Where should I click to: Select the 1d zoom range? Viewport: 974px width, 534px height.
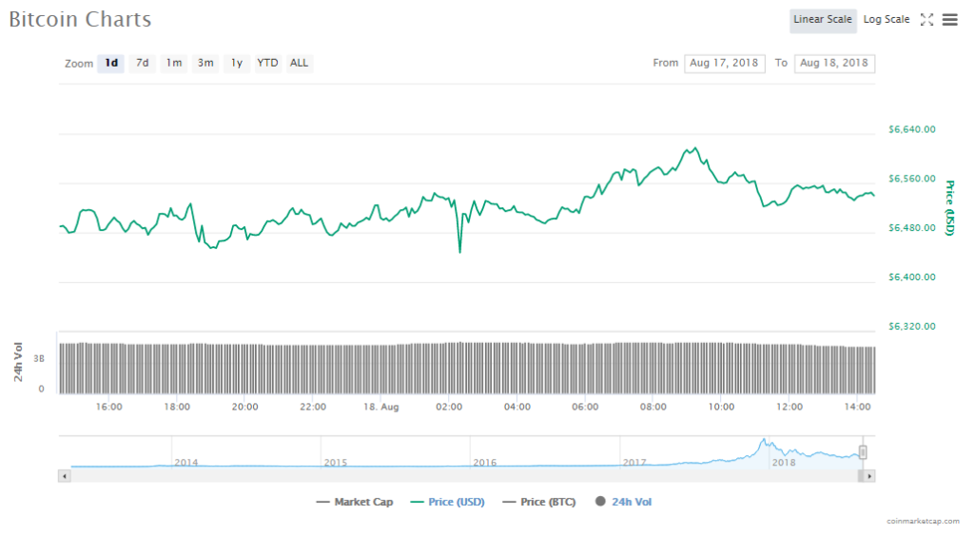point(111,64)
